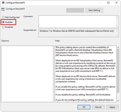
Task: Confirm with the OK button
Action: click(84, 107)
